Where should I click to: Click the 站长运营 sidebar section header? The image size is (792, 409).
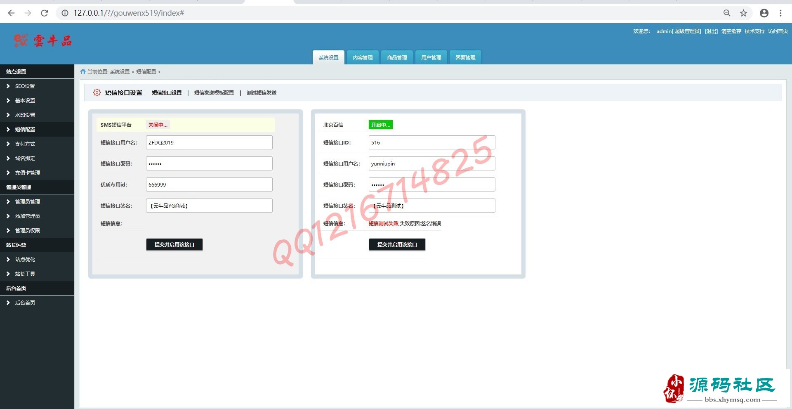pyautogui.click(x=37, y=245)
